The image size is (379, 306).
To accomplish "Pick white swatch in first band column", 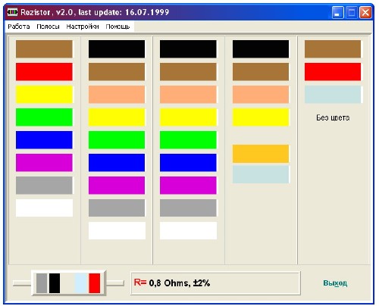I will [44, 208].
